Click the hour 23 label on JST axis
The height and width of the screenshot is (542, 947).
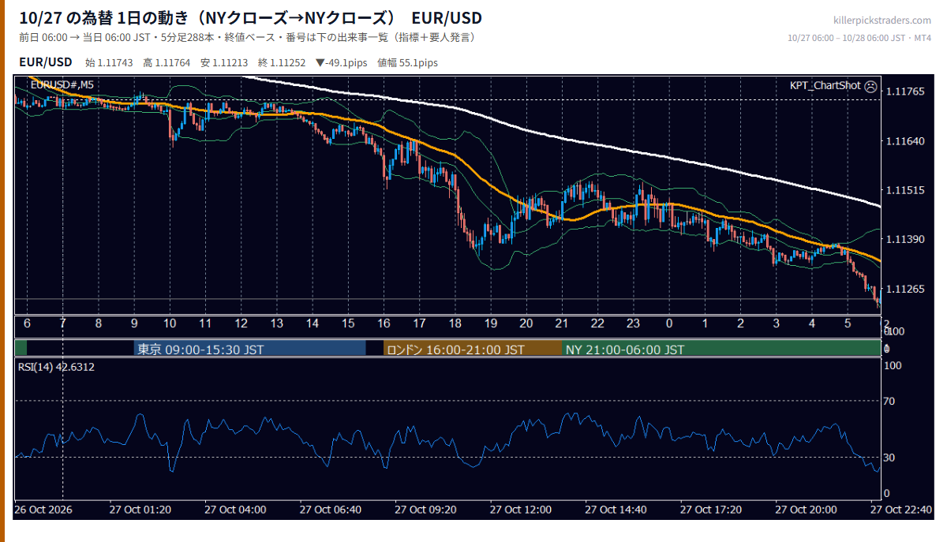coord(633,324)
